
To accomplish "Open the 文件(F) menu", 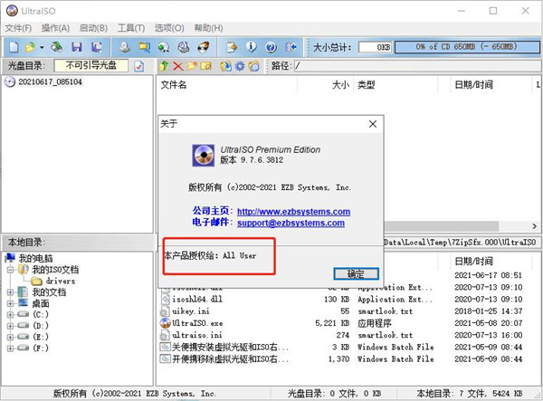I will click(x=18, y=28).
